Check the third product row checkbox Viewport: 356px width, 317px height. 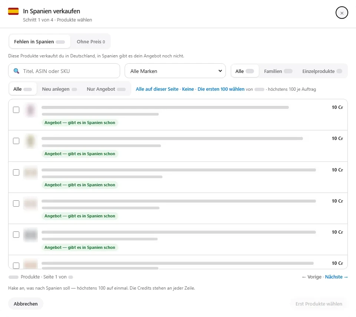click(16, 172)
